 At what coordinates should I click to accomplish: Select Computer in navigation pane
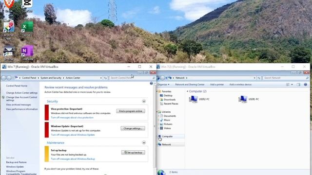(x=171, y=137)
